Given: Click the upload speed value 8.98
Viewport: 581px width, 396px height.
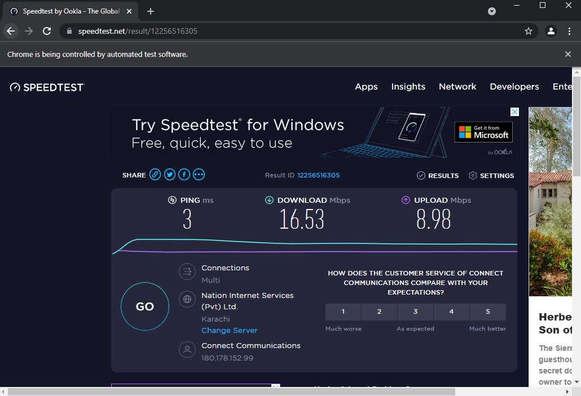Looking at the screenshot, I should 434,219.
